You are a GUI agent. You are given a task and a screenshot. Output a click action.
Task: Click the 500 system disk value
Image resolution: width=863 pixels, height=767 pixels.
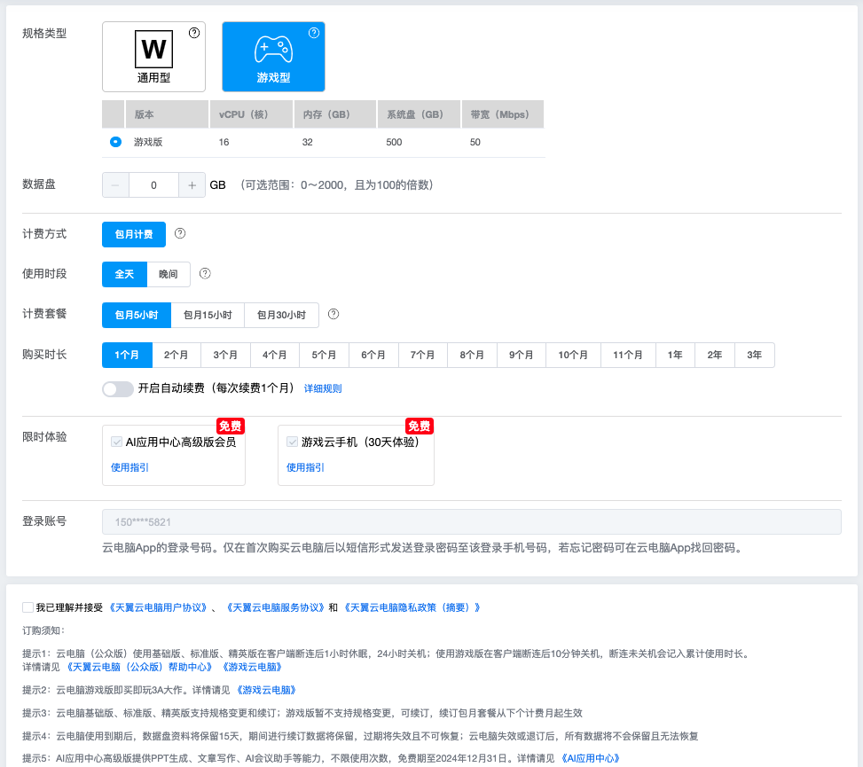tap(394, 142)
